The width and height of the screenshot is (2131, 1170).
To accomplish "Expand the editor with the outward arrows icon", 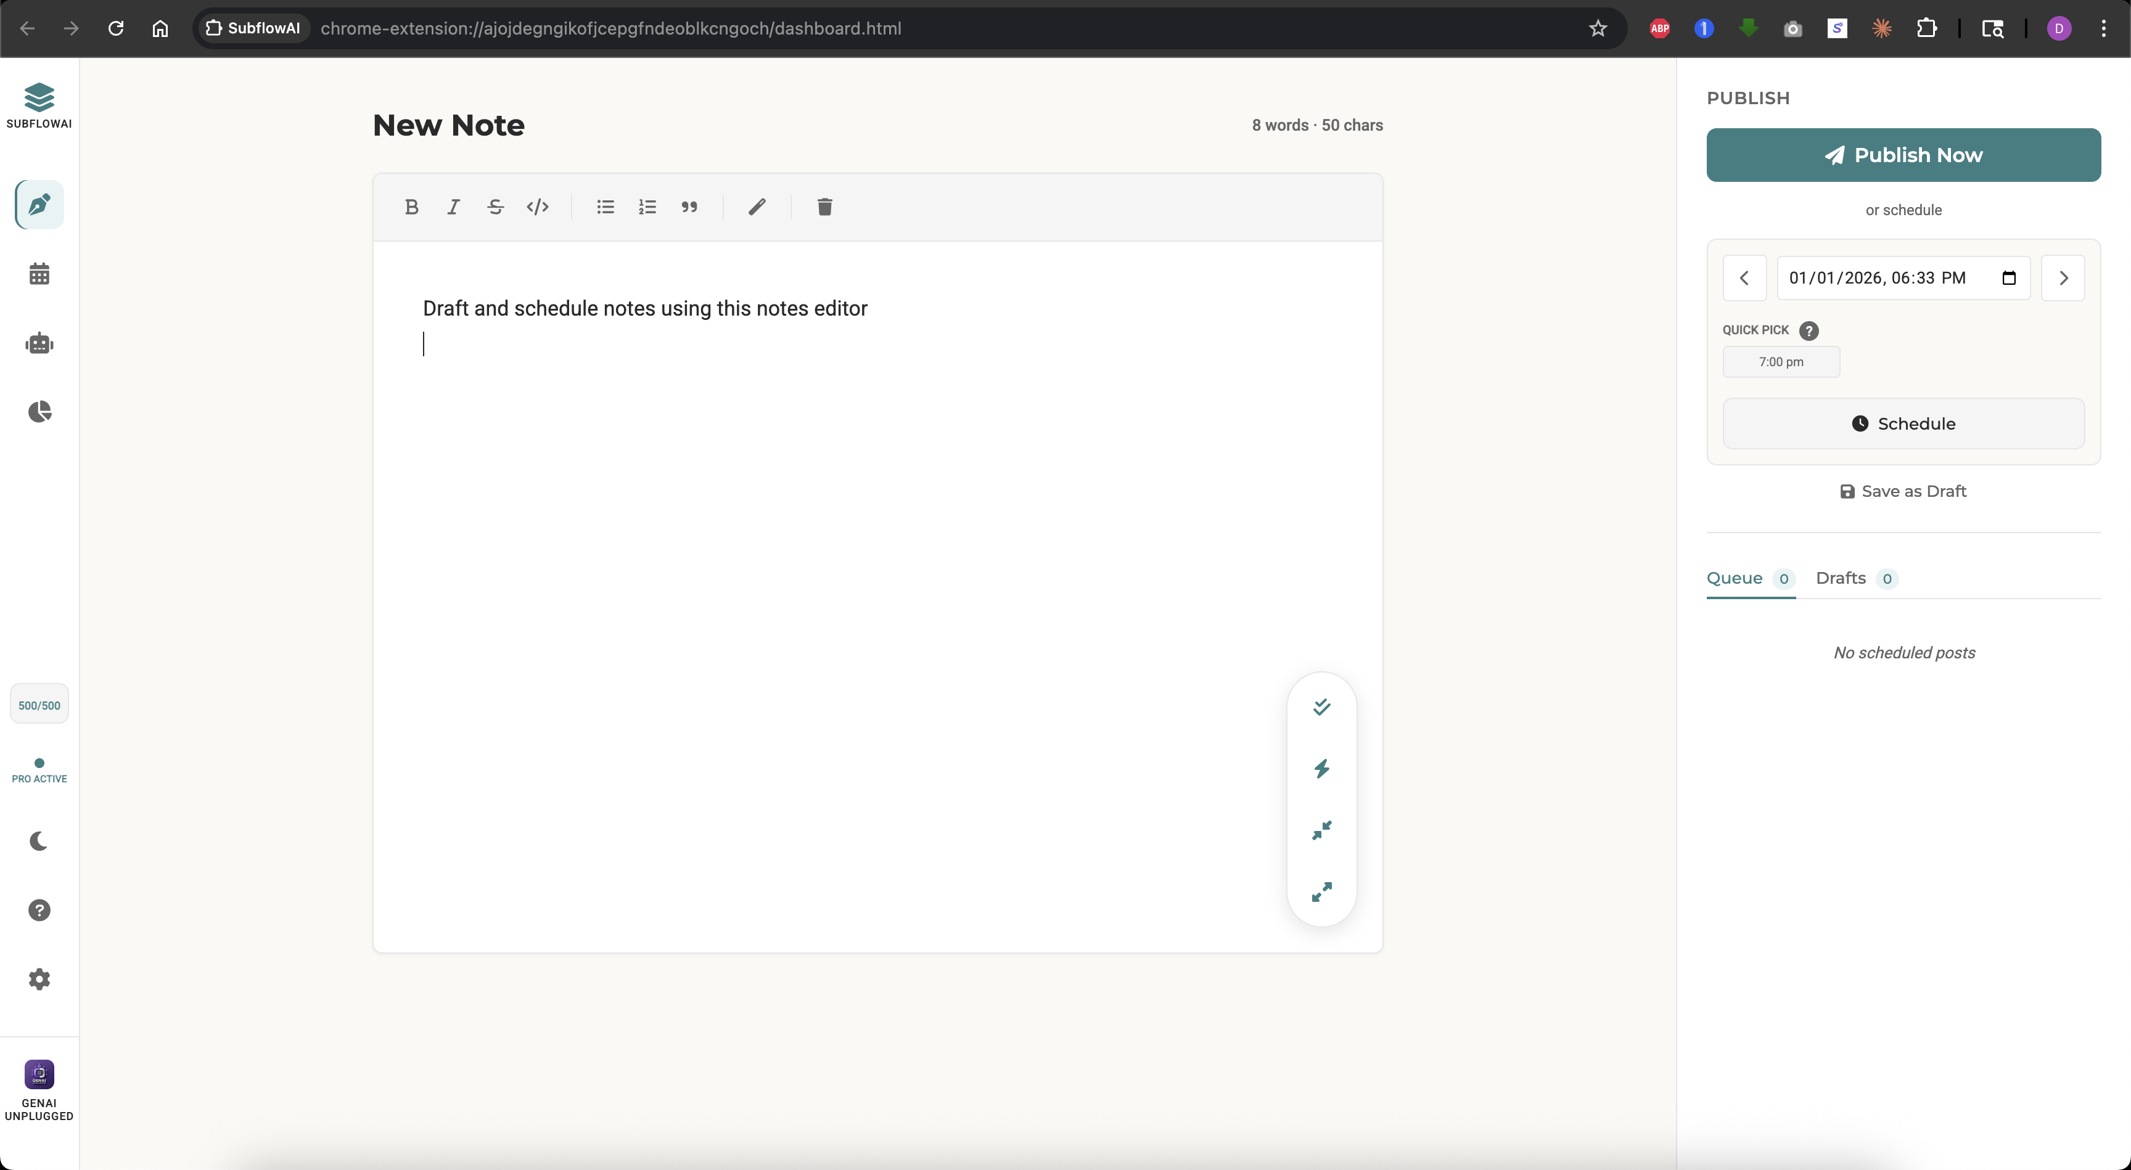I will pos(1321,892).
